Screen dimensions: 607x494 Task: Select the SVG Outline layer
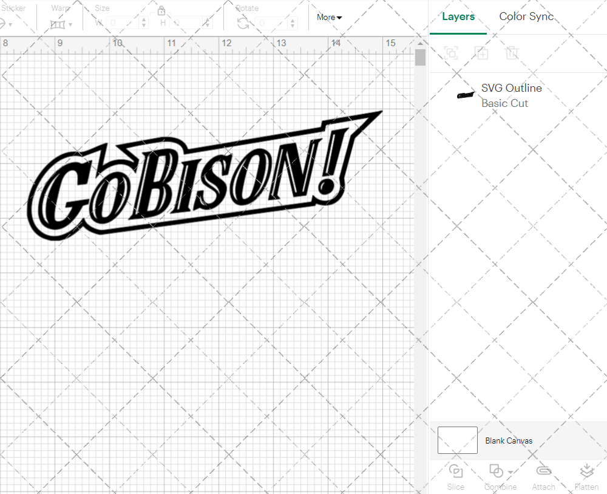pos(512,88)
